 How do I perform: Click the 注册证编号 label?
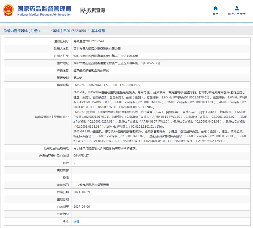61,41
